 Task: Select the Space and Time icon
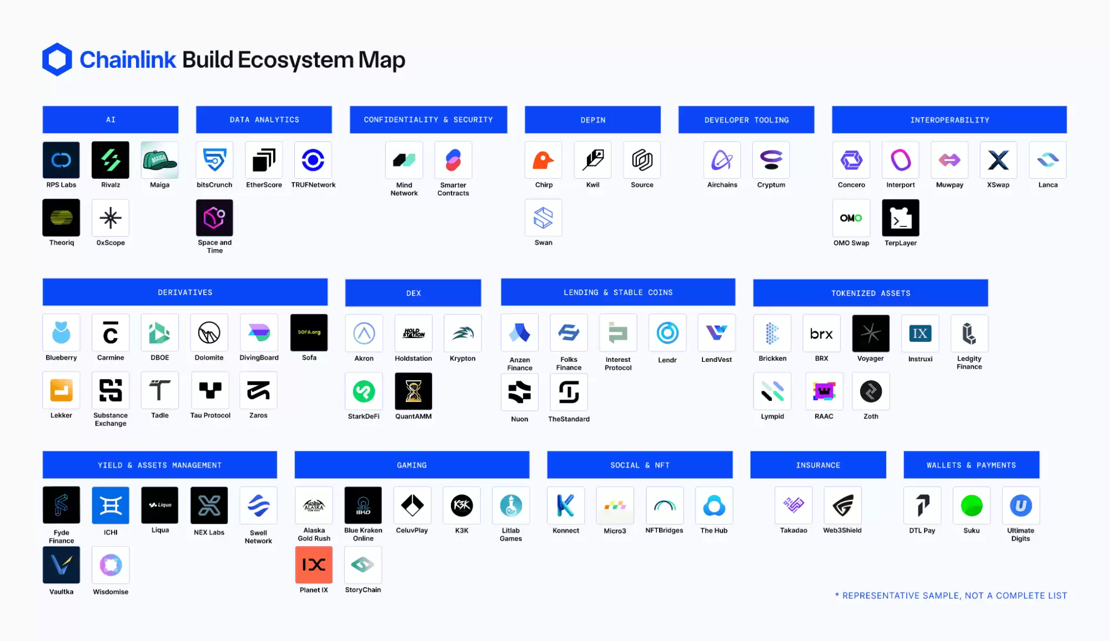214,218
